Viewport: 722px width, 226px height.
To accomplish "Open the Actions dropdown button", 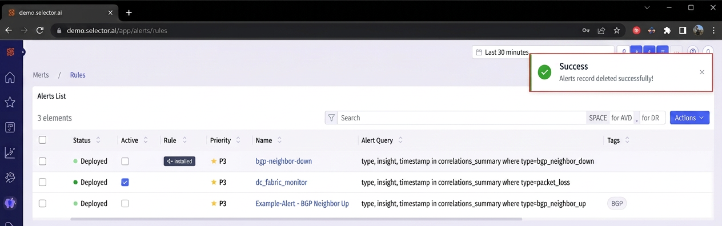I will point(689,118).
